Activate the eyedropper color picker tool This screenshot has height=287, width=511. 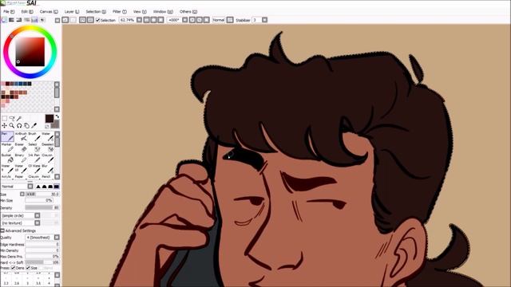coord(34,126)
